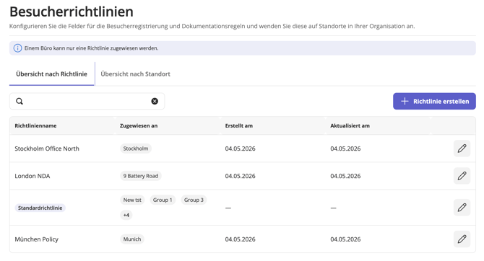Sort by Richtlinienname column header
Viewport: 484px width, 261px height.
[x=35, y=125]
